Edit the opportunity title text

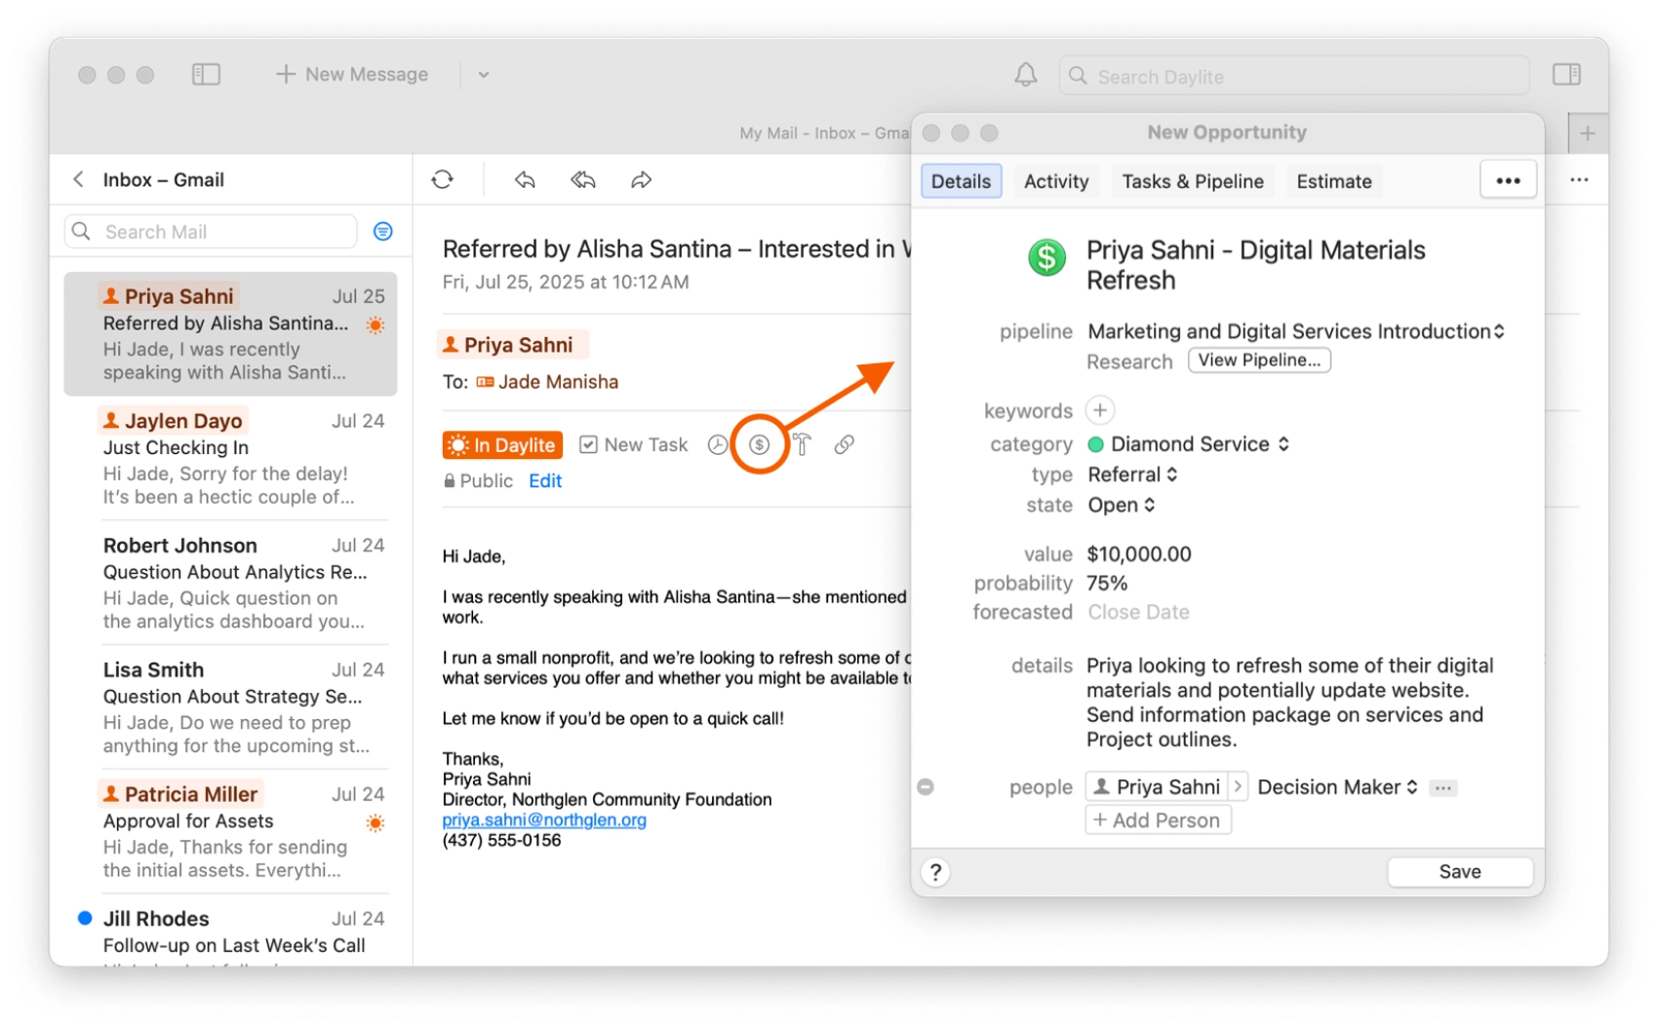[1255, 265]
